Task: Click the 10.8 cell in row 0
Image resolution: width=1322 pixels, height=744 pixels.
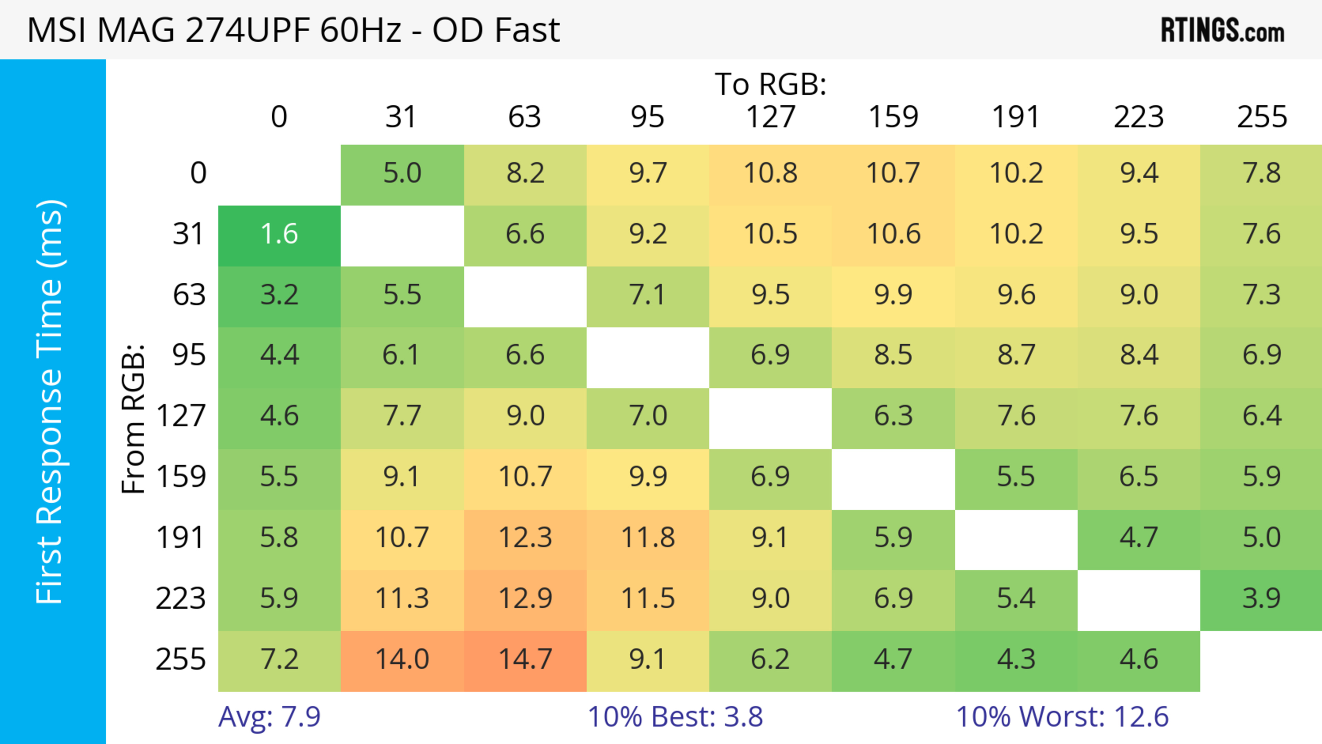Action: (x=770, y=174)
